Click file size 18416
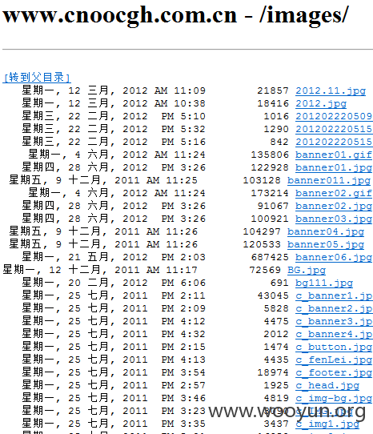This screenshot has width=373, height=434. coord(273,103)
